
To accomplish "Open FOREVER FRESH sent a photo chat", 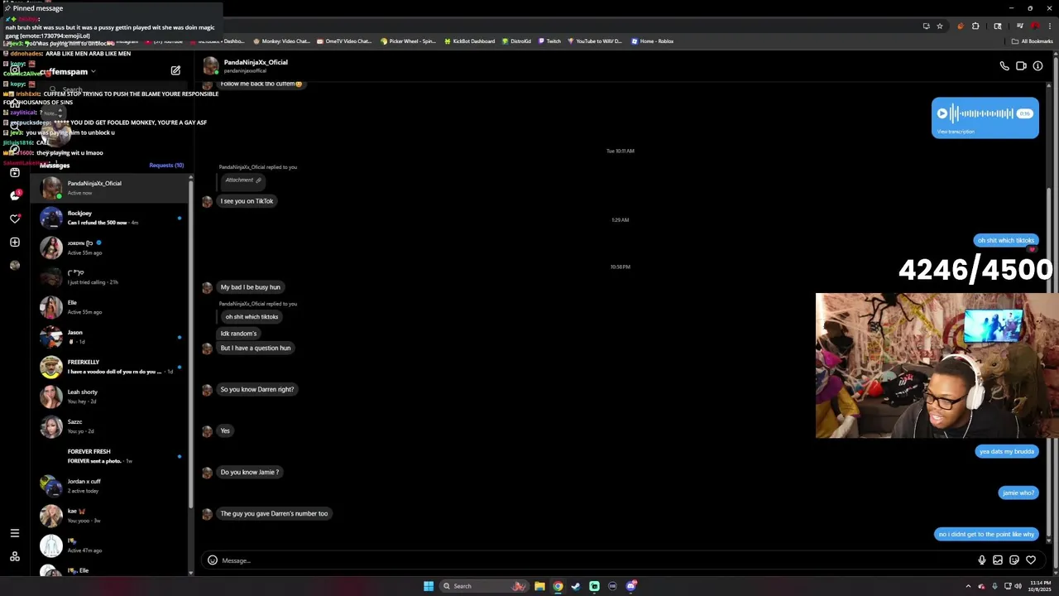I will (x=110, y=456).
